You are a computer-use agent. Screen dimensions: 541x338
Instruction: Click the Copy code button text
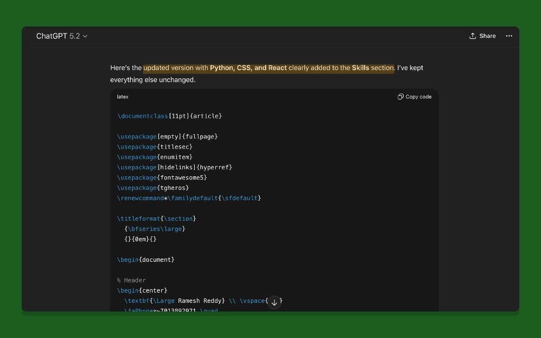418,97
